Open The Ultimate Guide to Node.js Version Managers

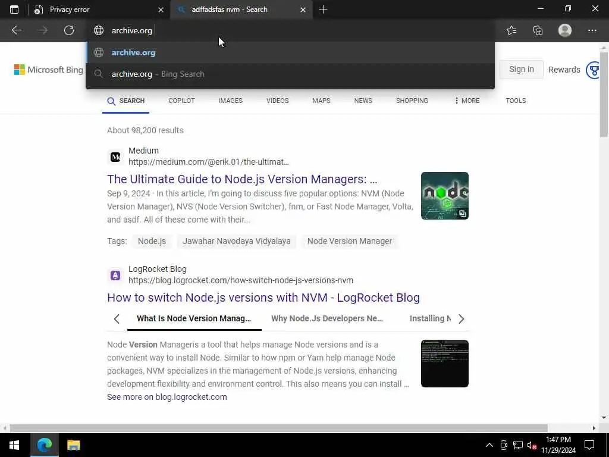point(242,179)
